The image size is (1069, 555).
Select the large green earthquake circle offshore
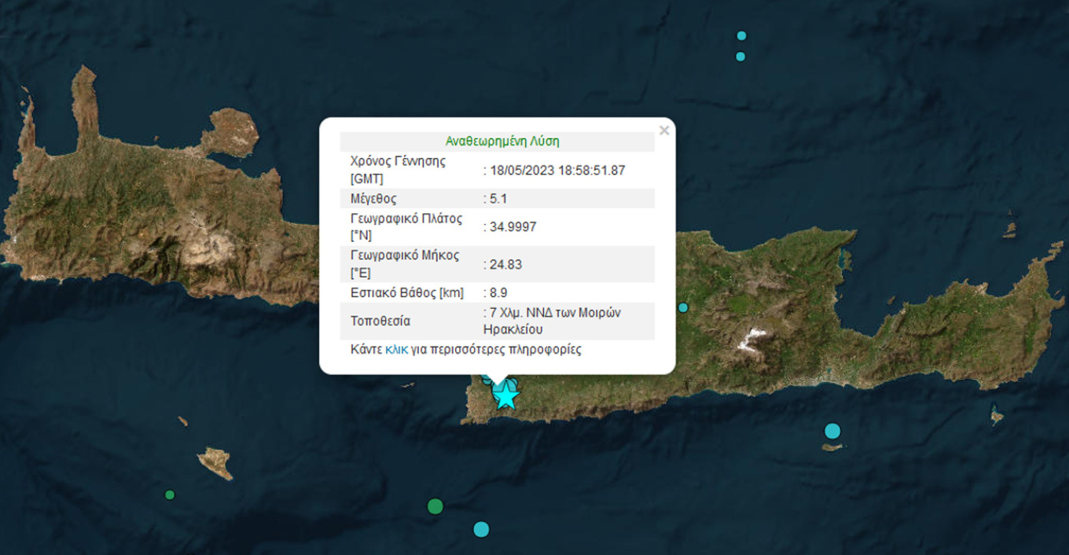point(435,506)
